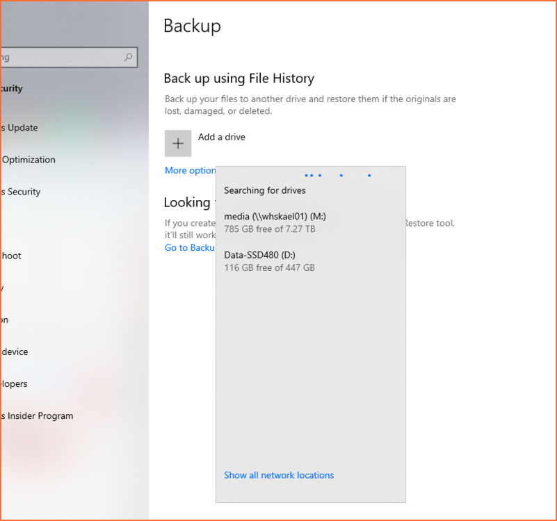Click the Find a setting search field

click(x=63, y=57)
